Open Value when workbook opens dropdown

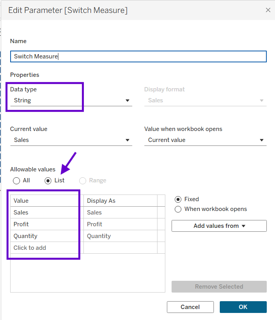click(205, 140)
